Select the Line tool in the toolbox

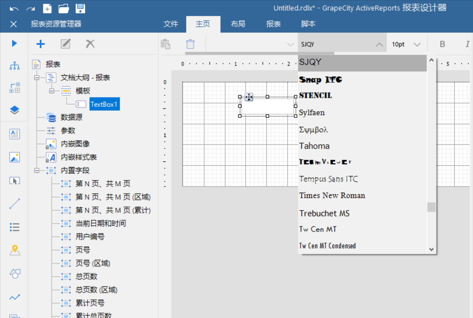pyautogui.click(x=14, y=204)
